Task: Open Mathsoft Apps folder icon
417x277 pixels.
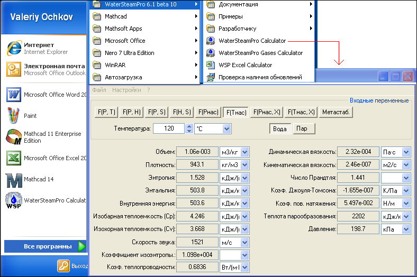Action: (96, 29)
